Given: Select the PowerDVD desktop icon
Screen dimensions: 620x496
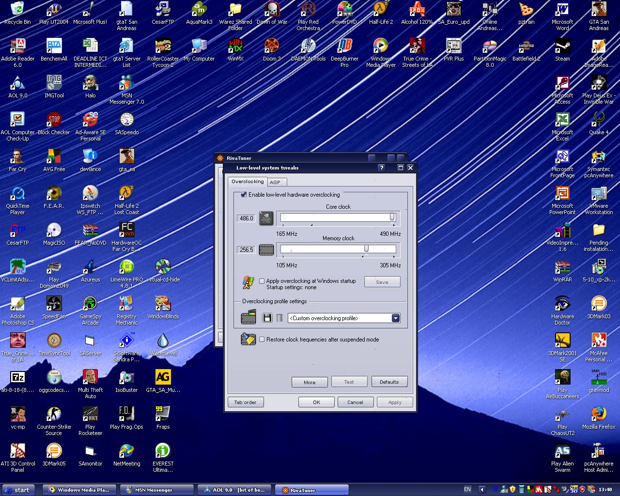Looking at the screenshot, I should pos(344,13).
